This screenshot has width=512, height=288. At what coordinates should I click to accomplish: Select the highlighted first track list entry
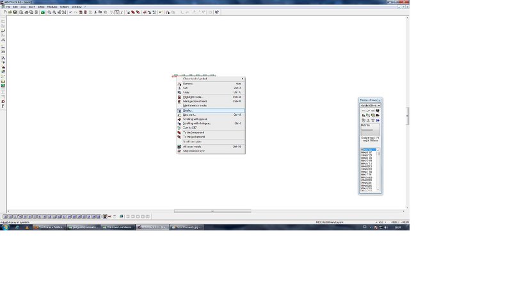(369, 150)
